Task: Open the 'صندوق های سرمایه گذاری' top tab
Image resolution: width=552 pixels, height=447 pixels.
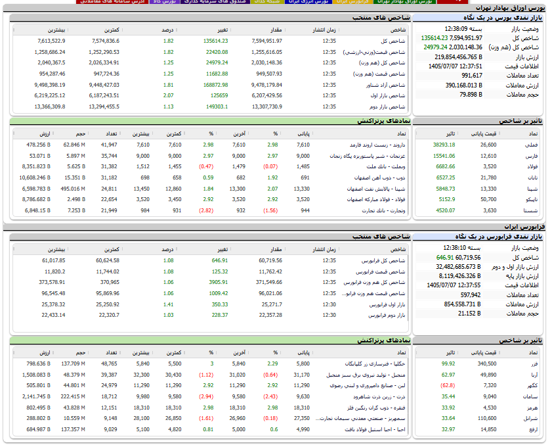Action: point(215,2)
